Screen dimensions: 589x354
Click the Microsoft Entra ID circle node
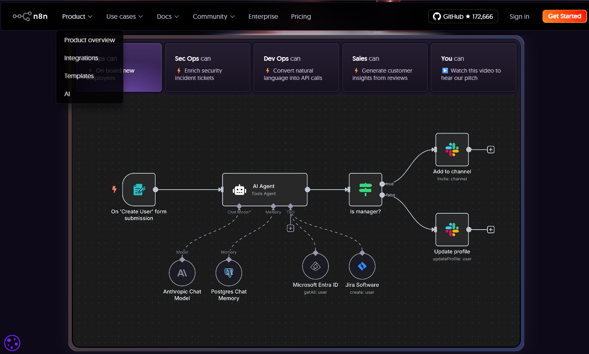pyautogui.click(x=315, y=267)
